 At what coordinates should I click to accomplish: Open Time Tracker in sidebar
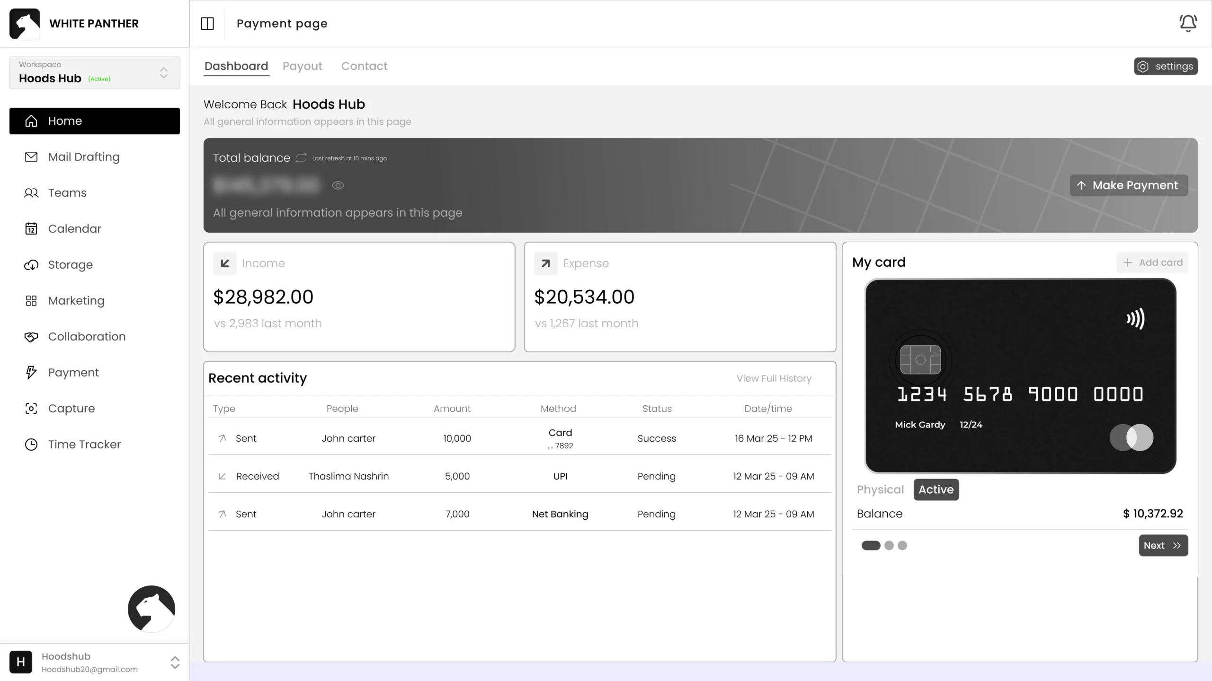coord(84,445)
